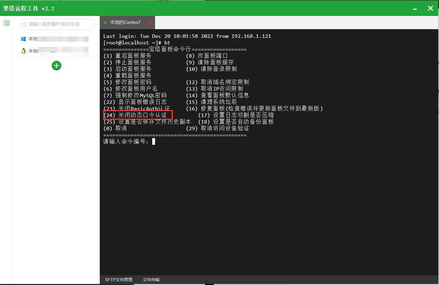The image size is (439, 285).
Task: Click terminal text (4) 重载面板服务
Action: (x=128, y=76)
